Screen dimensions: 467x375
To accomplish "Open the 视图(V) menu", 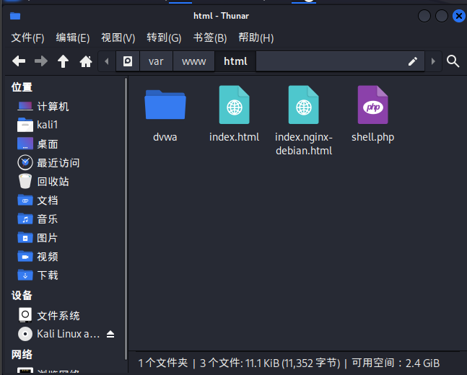I will 118,37.
